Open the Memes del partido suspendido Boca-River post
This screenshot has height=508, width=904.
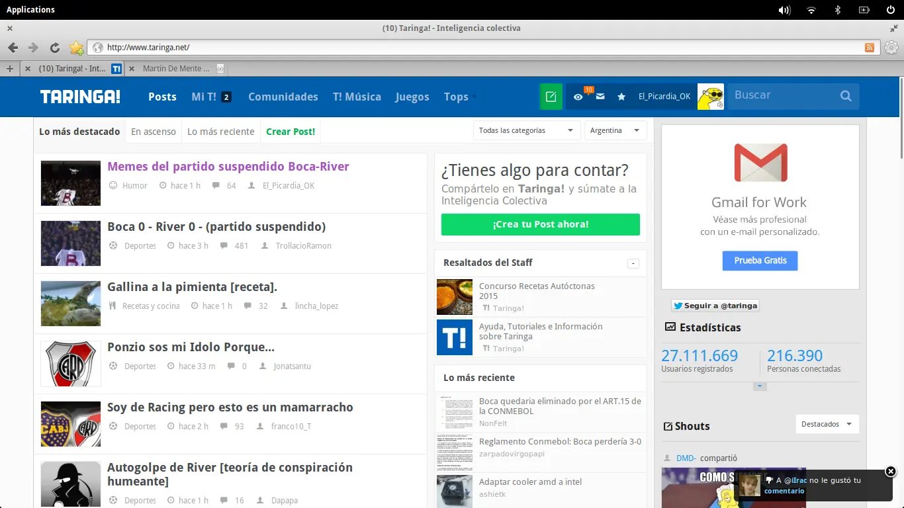coord(228,166)
